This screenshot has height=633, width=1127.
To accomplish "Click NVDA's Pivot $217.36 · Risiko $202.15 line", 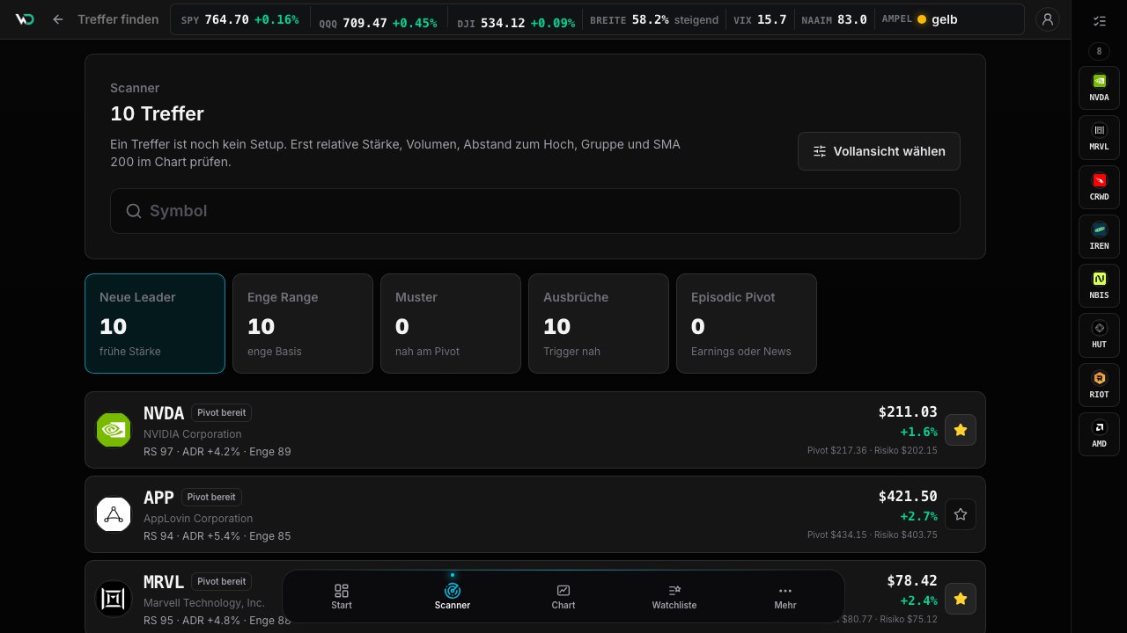I will pos(873,450).
